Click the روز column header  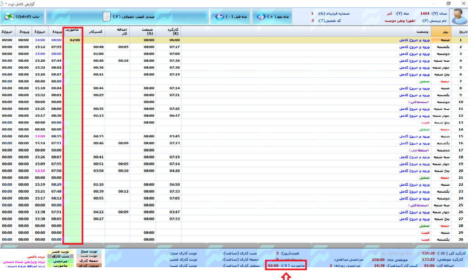(445, 31)
